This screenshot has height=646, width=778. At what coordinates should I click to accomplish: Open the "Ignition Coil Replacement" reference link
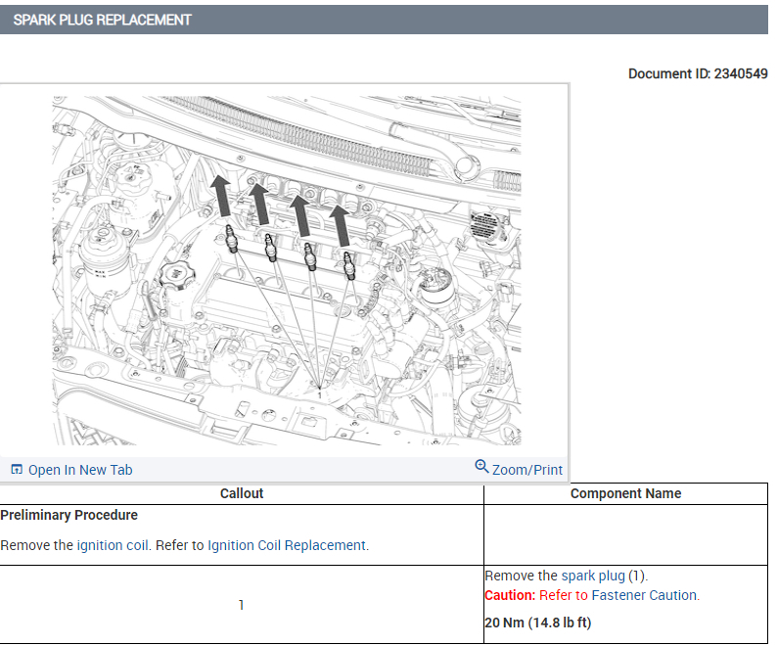[288, 545]
